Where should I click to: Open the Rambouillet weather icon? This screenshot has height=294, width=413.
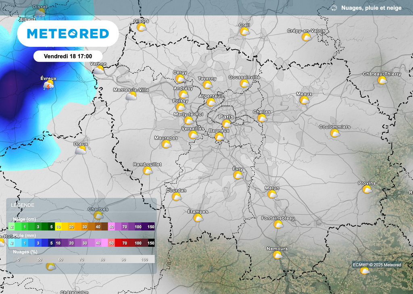tap(148, 171)
